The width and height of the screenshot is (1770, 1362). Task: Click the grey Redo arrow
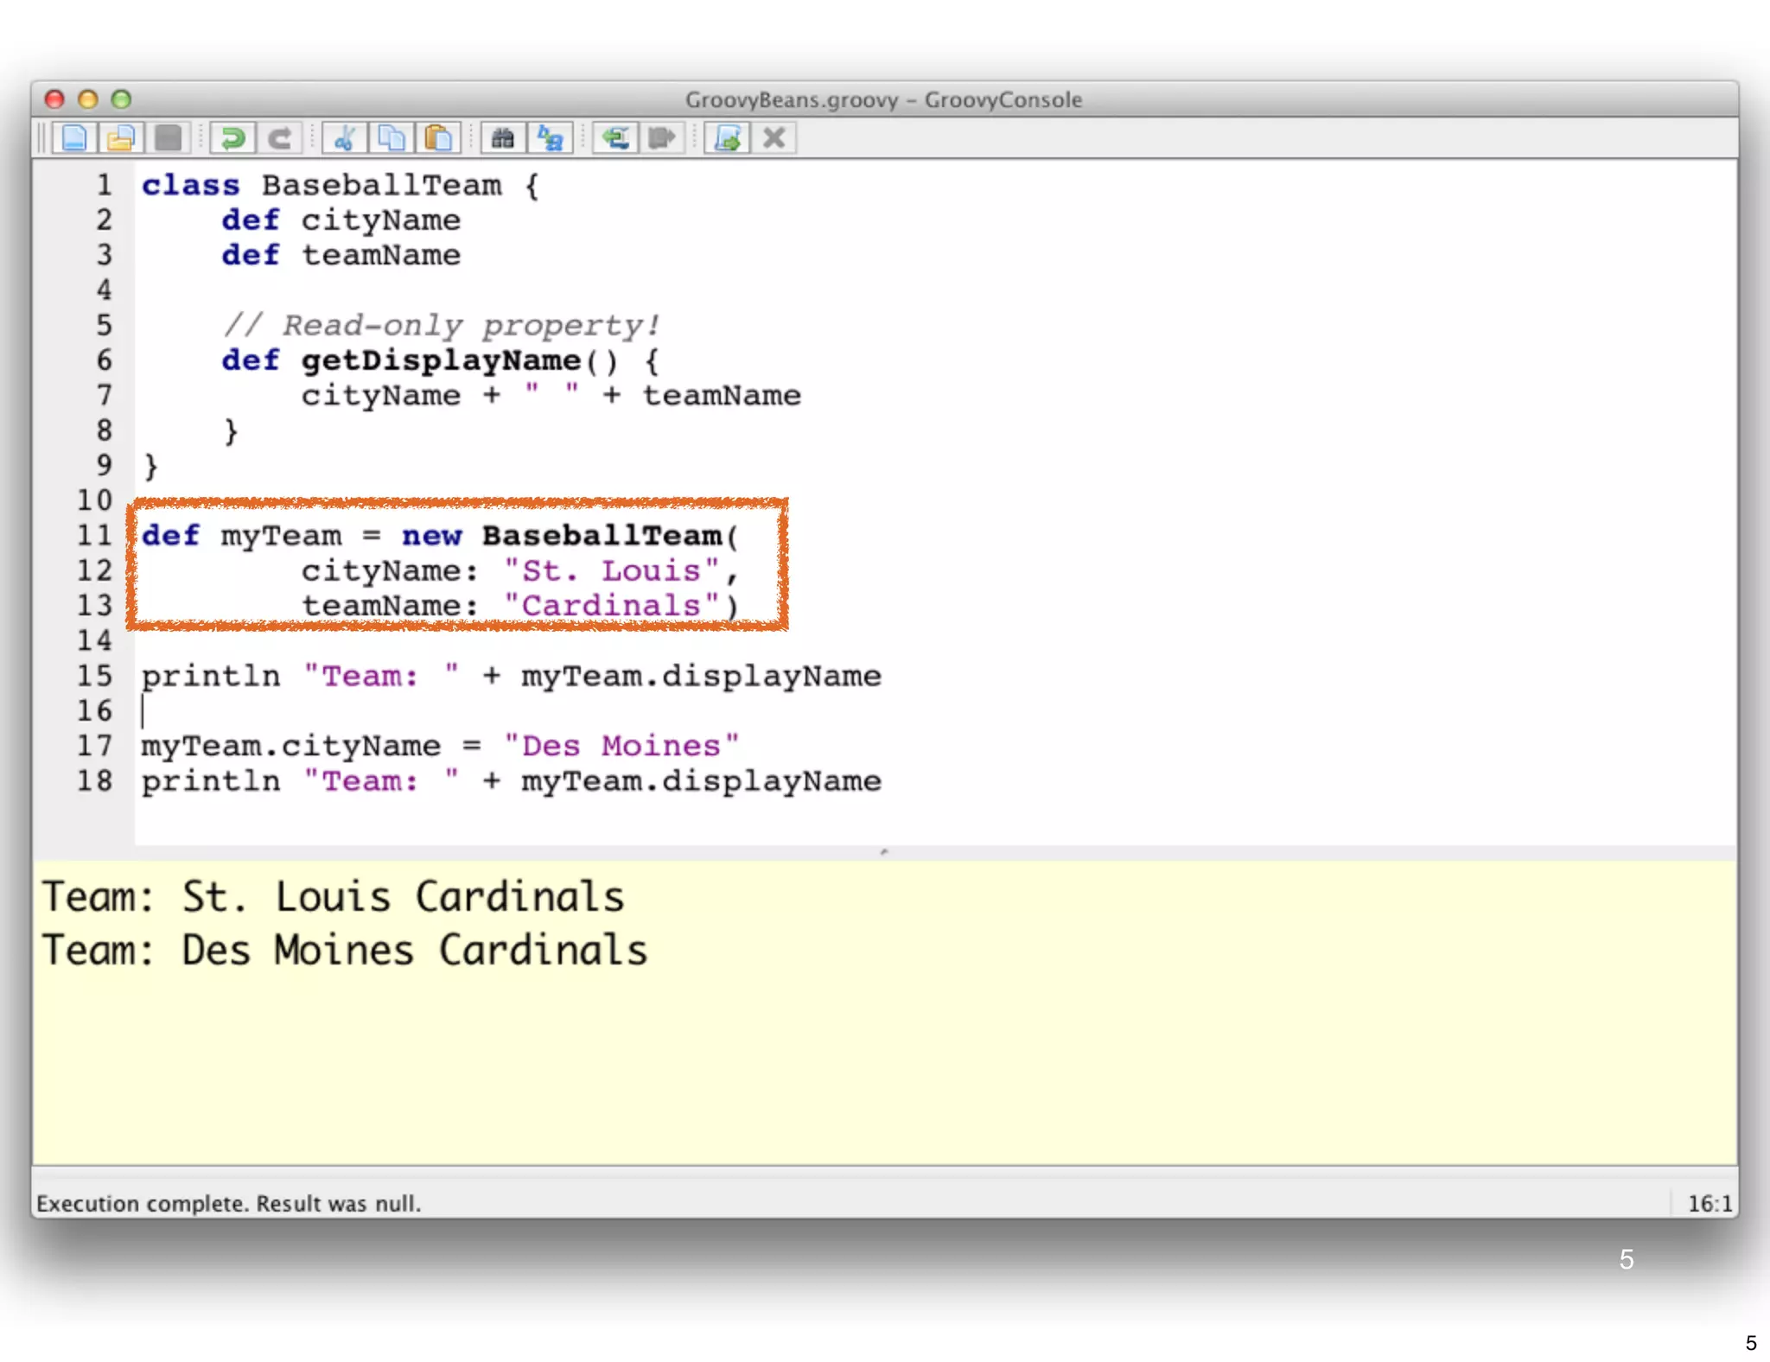pos(279,138)
